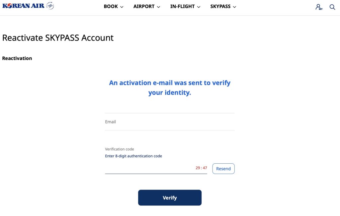Image resolution: width=340 pixels, height=216 pixels.
Task: Open the MY account profile icon
Action: [x=319, y=7]
